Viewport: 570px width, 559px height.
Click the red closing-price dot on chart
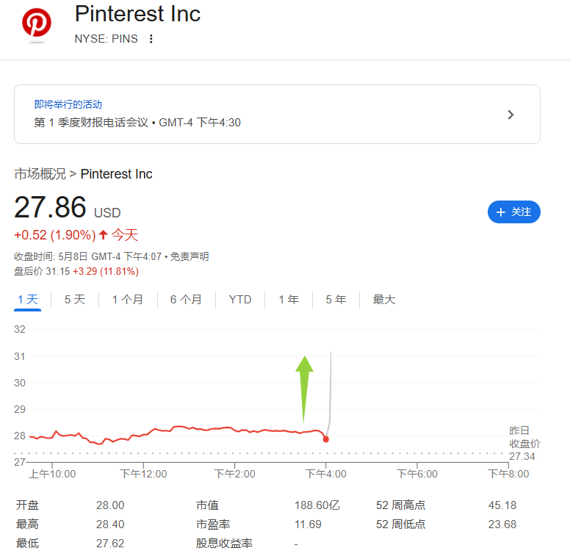[x=325, y=439]
